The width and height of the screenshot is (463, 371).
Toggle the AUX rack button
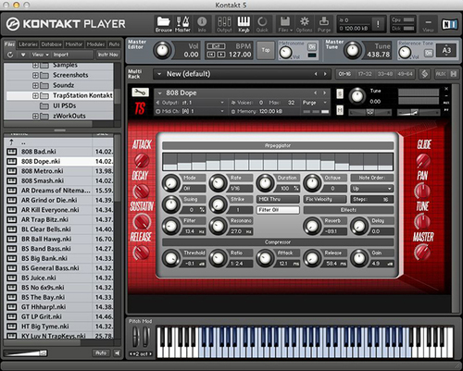click(x=441, y=74)
